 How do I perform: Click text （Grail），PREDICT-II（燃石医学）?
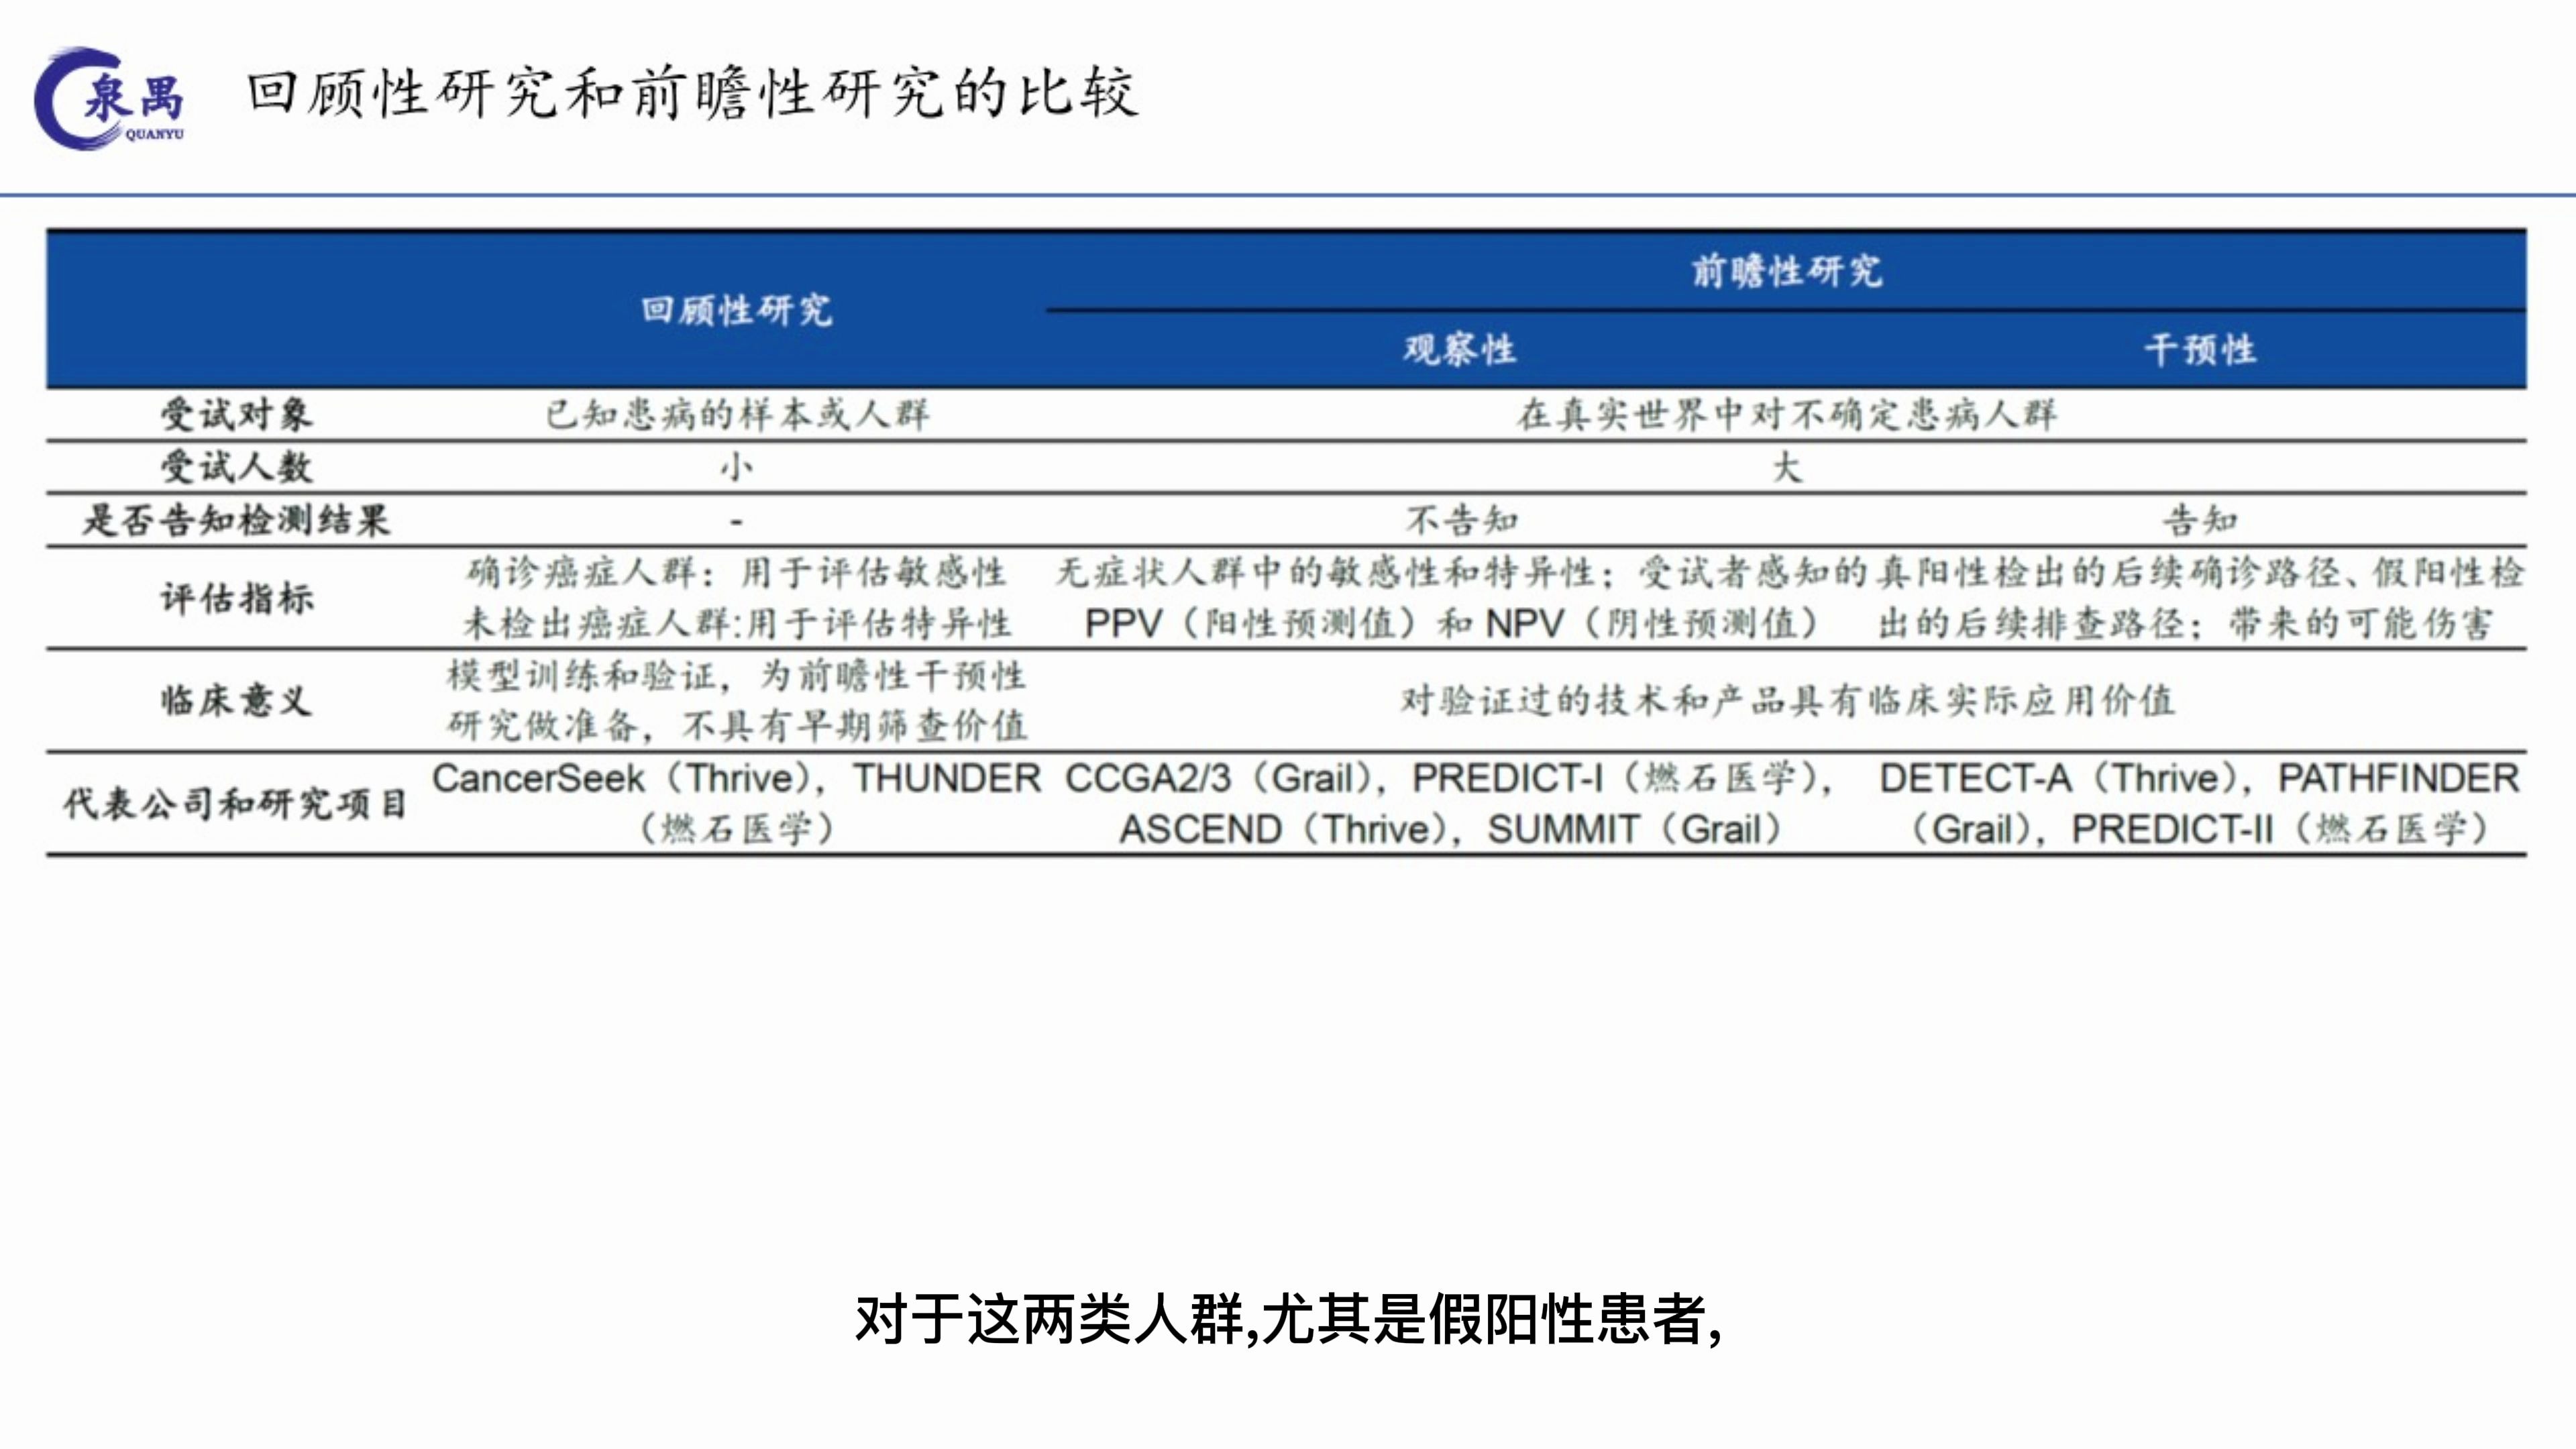point(2199,829)
